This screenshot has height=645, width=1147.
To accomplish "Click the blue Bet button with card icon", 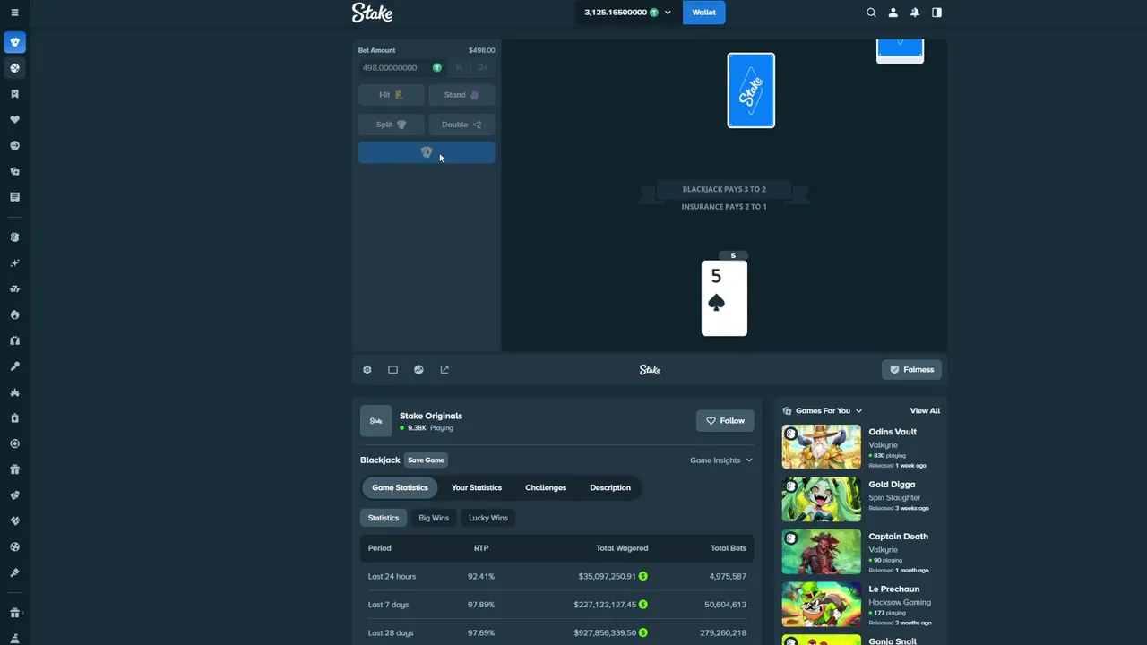I will pos(427,153).
